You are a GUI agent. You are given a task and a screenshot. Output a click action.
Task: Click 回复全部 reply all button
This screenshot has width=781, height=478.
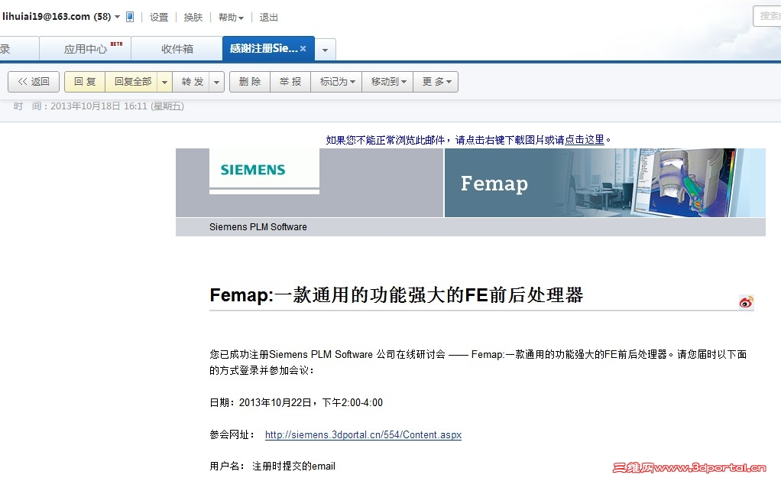click(x=132, y=82)
